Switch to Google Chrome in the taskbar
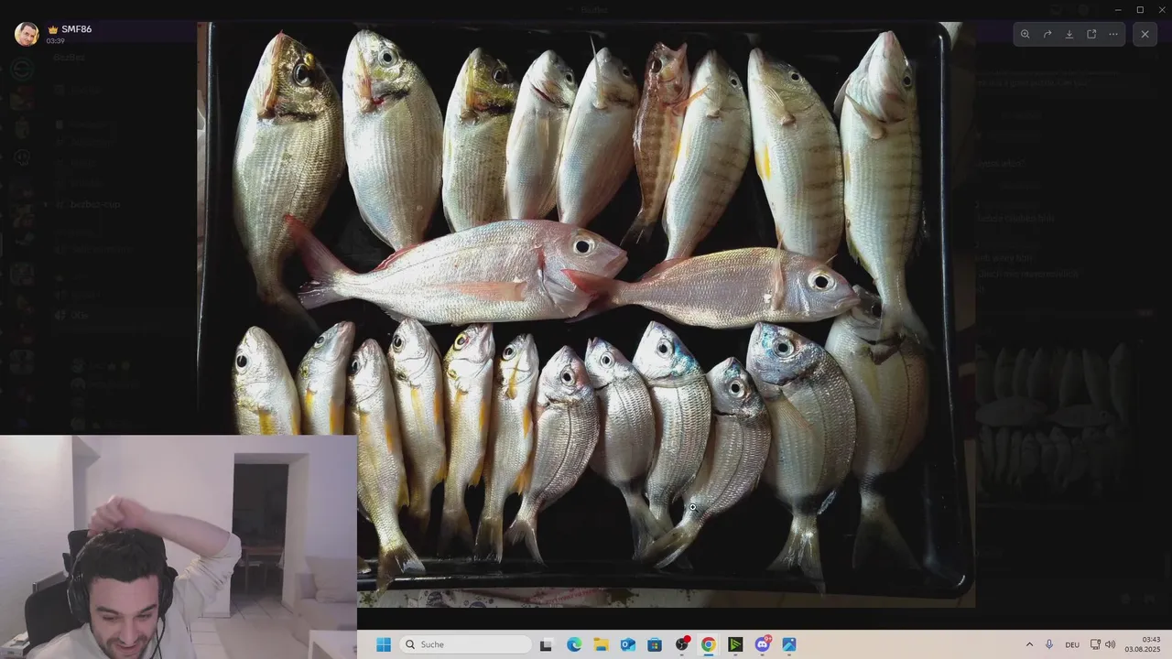This screenshot has width=1172, height=659. 709,644
